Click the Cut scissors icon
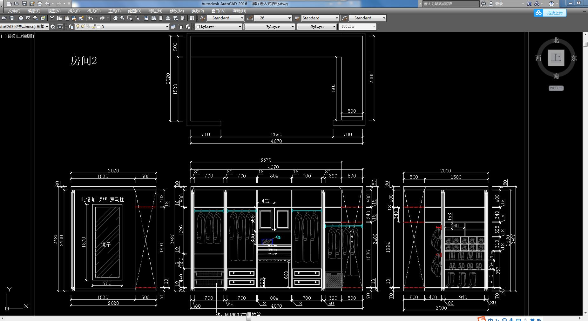This screenshot has height=321, width=588. click(x=52, y=18)
